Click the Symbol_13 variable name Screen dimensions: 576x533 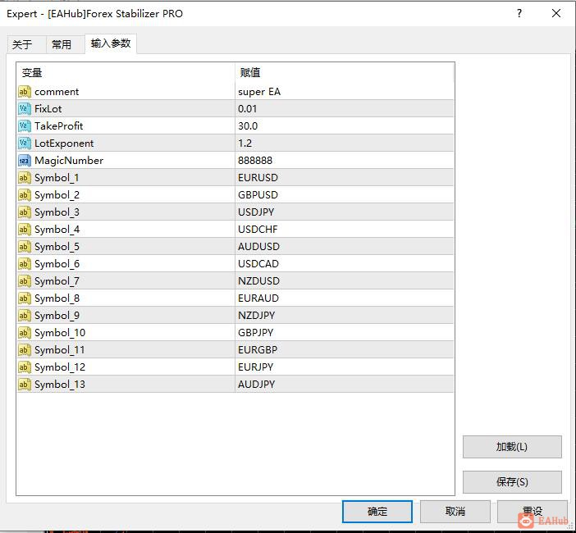(x=60, y=385)
